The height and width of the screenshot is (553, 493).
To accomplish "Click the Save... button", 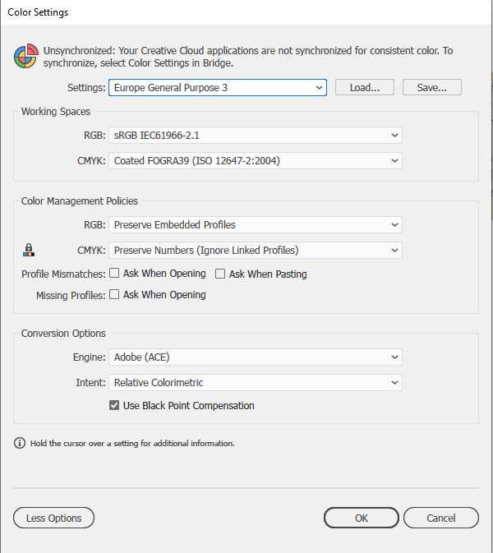I will [431, 87].
